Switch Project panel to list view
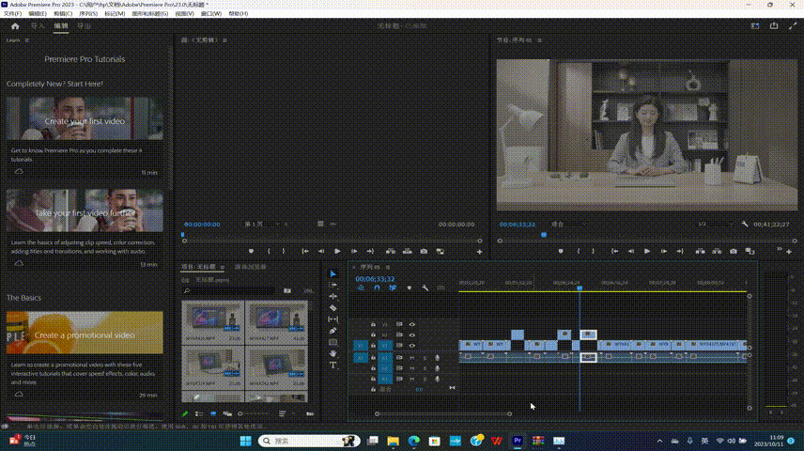This screenshot has width=804, height=451. [199, 413]
